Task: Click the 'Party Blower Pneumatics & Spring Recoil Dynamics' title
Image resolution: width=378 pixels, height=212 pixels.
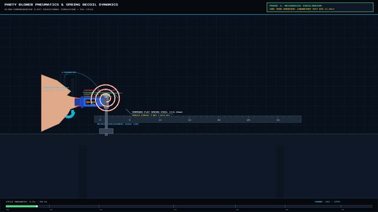Action: click(x=61, y=5)
